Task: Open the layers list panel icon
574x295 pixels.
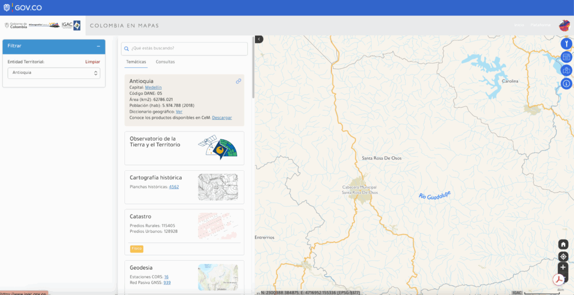Action: point(566,57)
